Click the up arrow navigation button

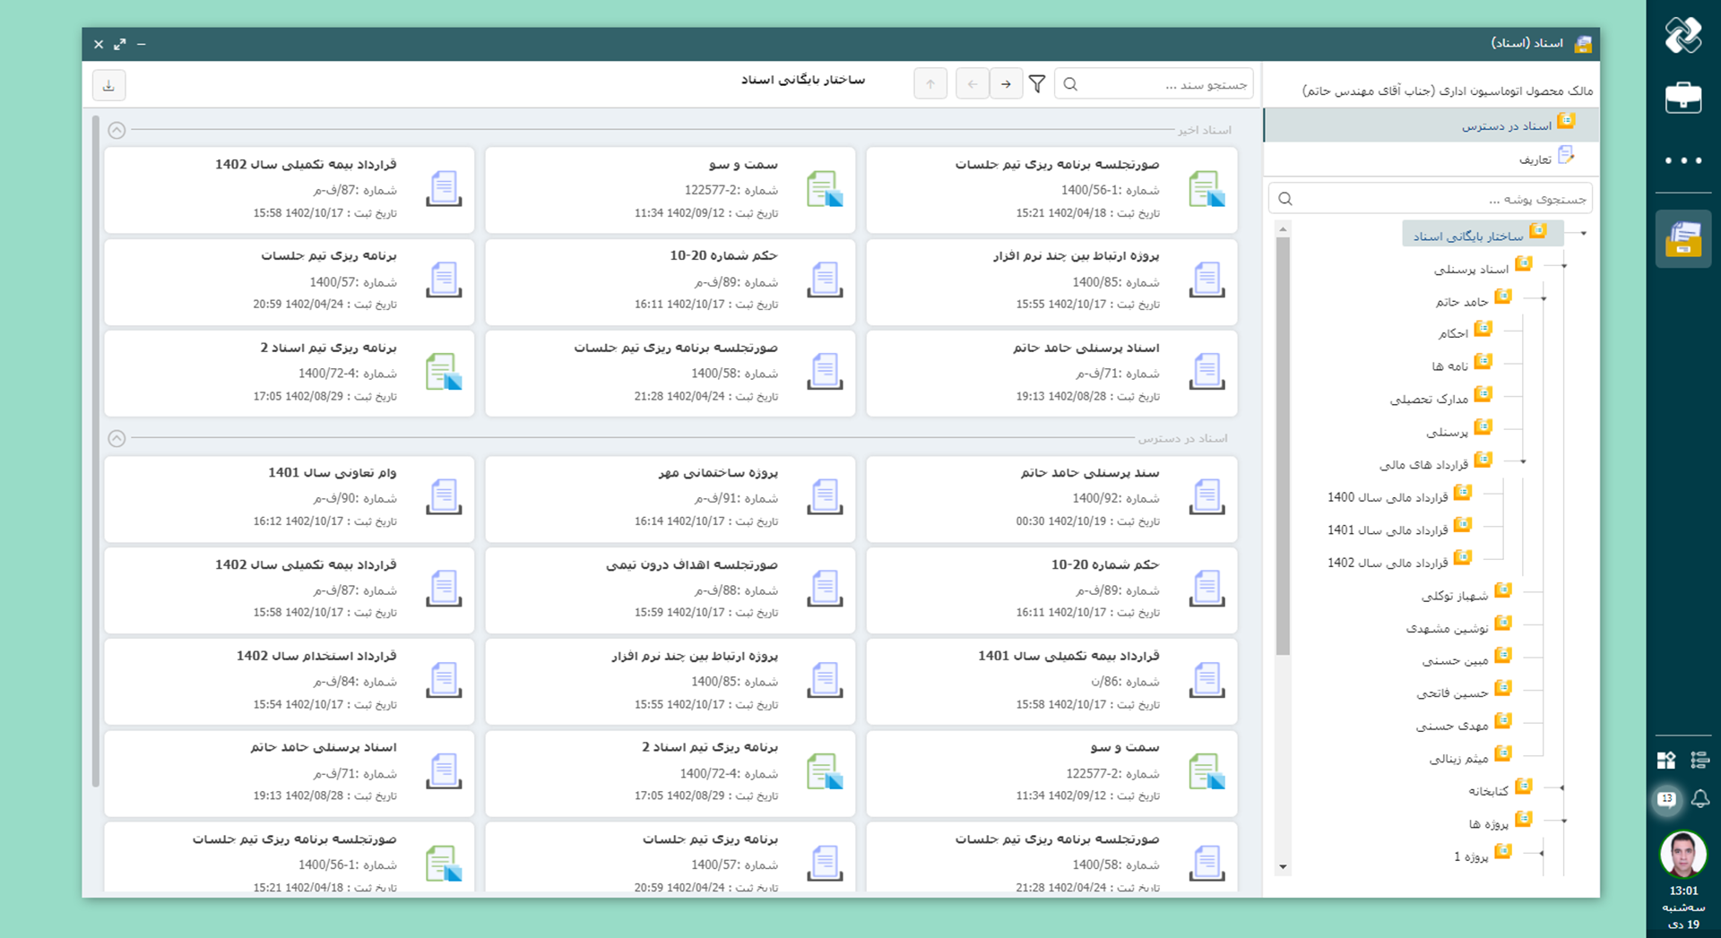point(930,84)
